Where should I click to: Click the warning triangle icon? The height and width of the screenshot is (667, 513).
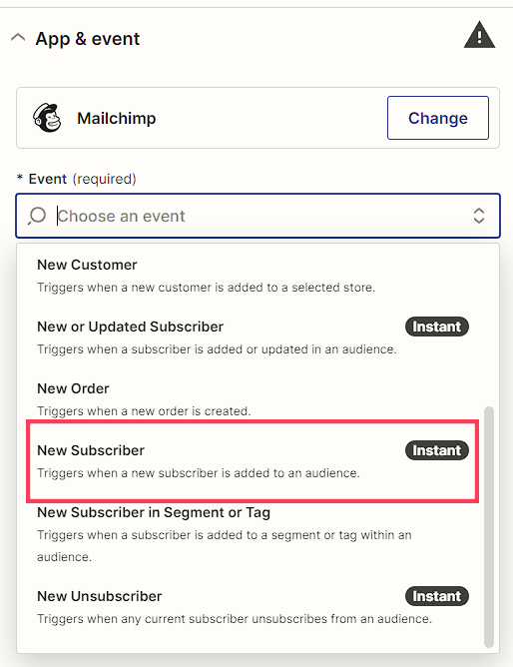479,35
